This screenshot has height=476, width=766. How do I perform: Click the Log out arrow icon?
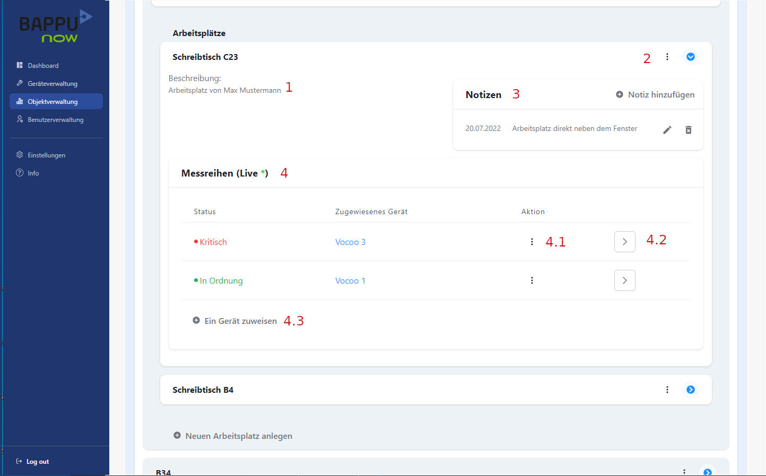coord(19,461)
